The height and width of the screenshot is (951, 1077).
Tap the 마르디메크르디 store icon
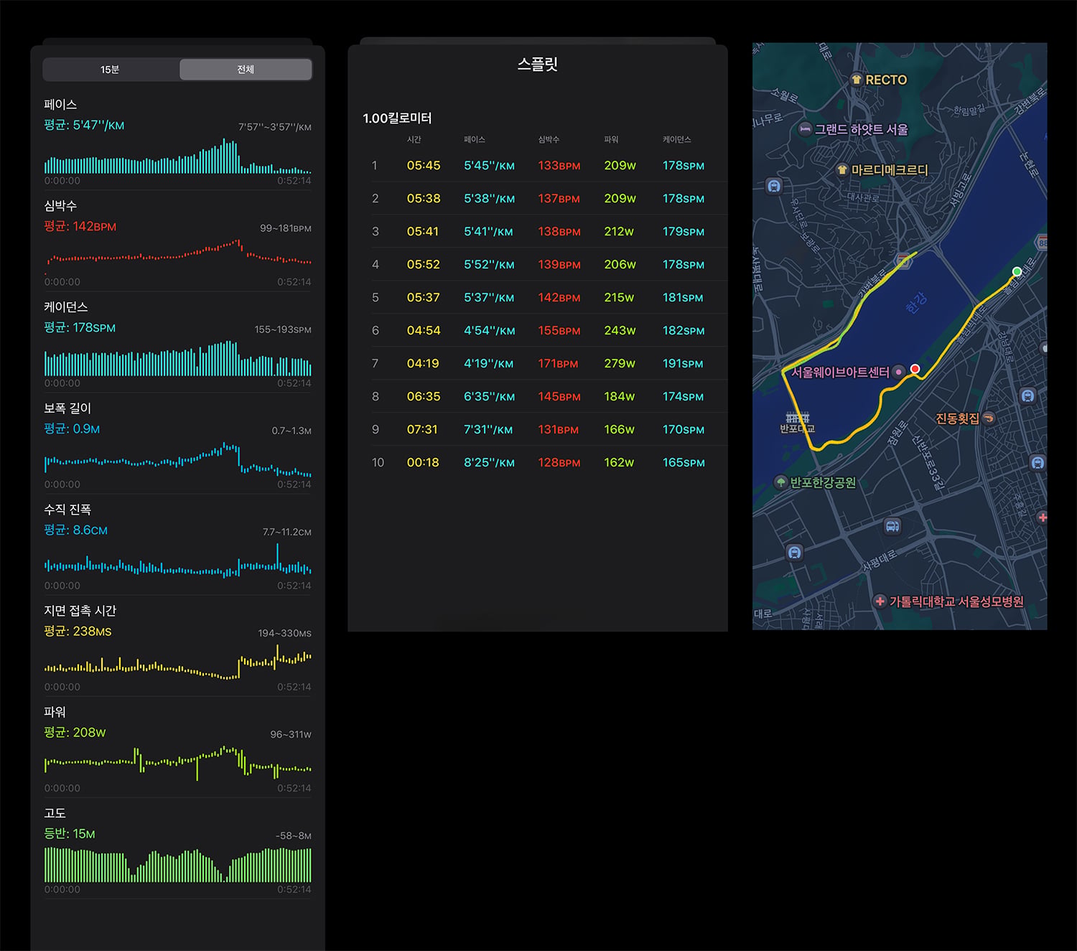(842, 170)
